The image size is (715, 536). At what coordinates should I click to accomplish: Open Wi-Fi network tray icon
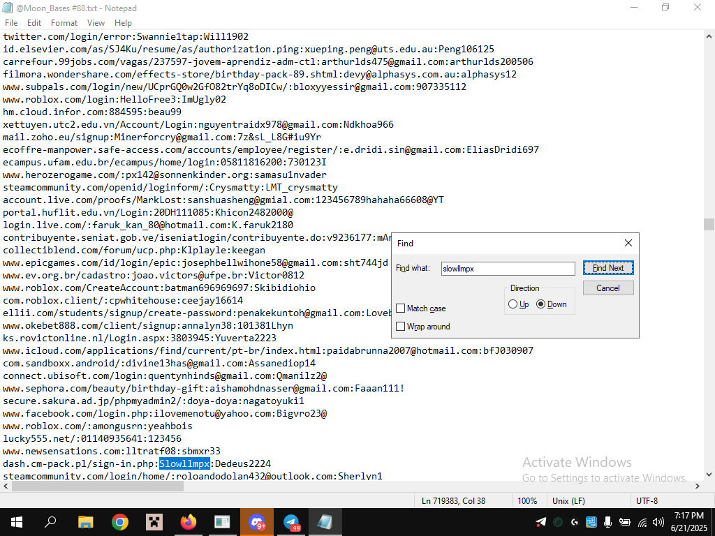pos(642,522)
